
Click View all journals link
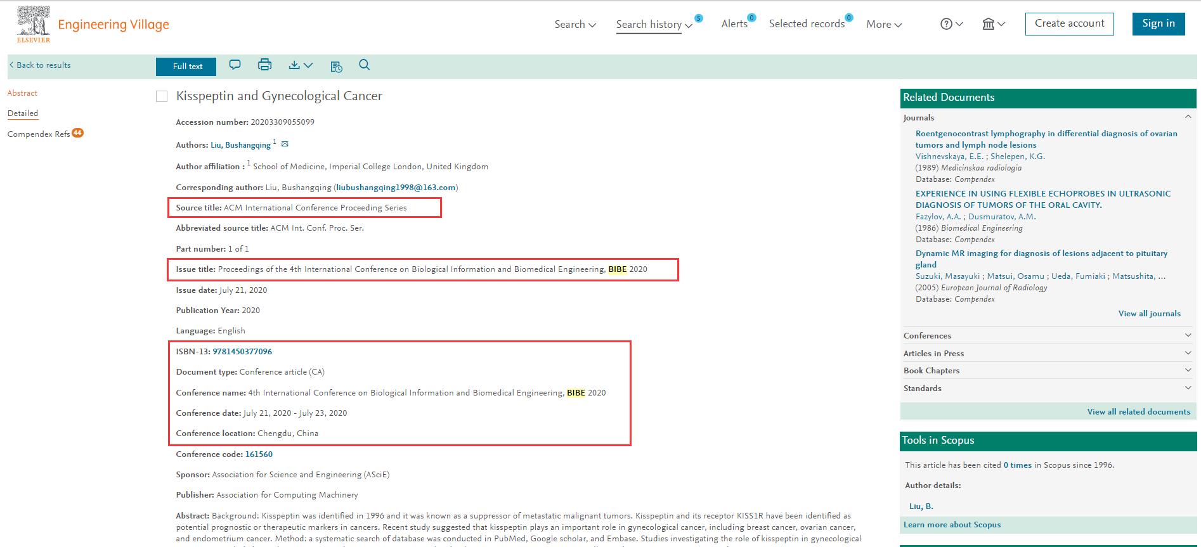coord(1149,314)
